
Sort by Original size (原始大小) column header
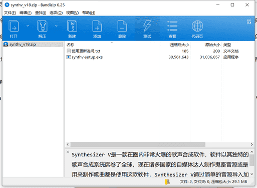tap(206, 45)
